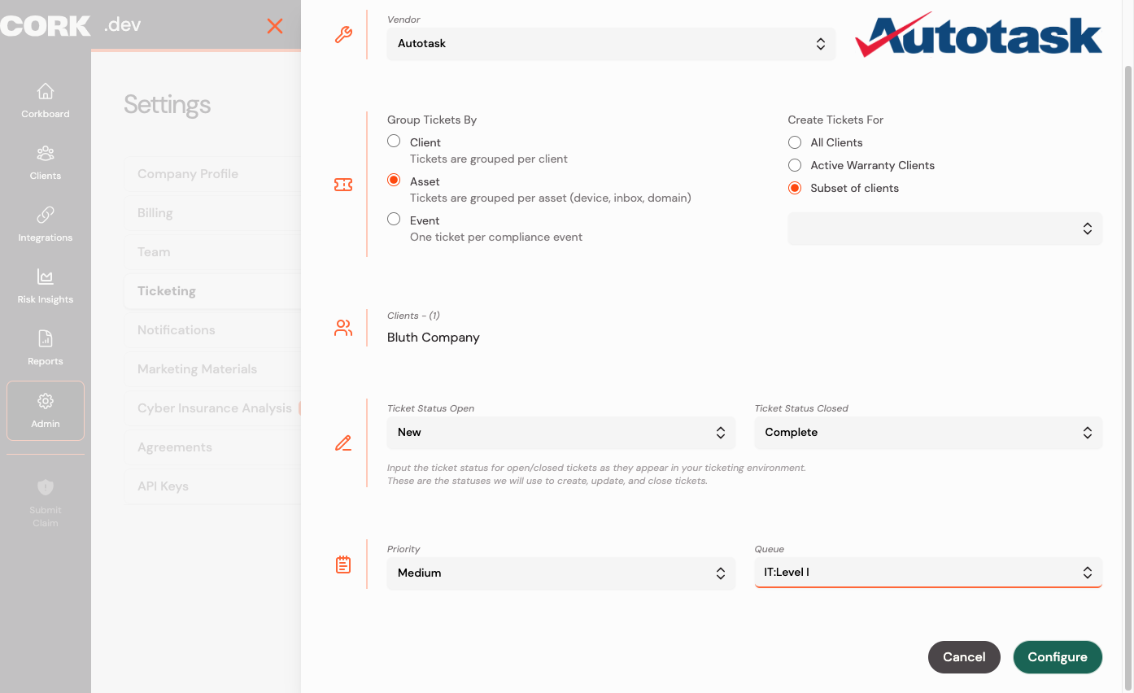Click the Bluth Company client entry

click(x=434, y=338)
